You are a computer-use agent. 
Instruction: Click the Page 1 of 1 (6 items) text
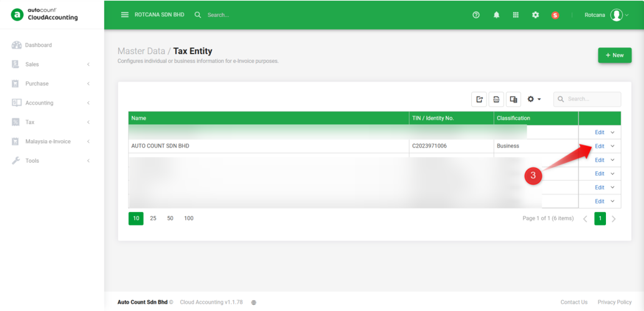tap(548, 218)
